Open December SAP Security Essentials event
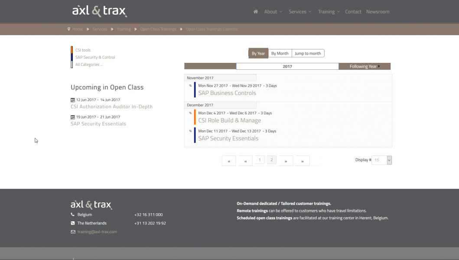Image resolution: width=459 pixels, height=260 pixels. (x=228, y=138)
